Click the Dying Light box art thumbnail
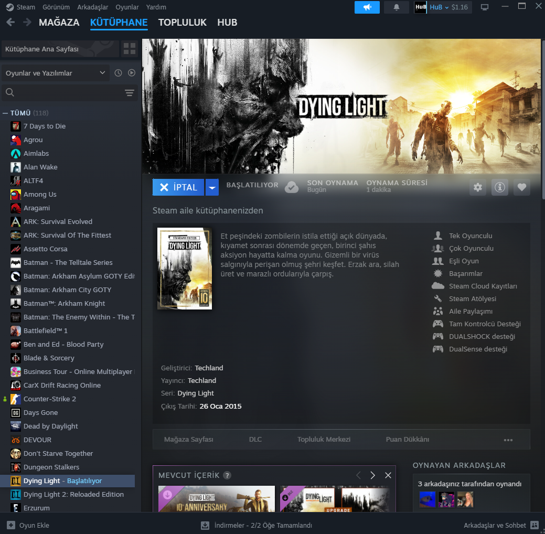This screenshot has height=534, width=545. pyautogui.click(x=185, y=269)
